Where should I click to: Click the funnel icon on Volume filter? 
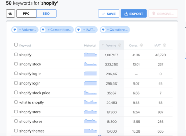coord(15,30)
